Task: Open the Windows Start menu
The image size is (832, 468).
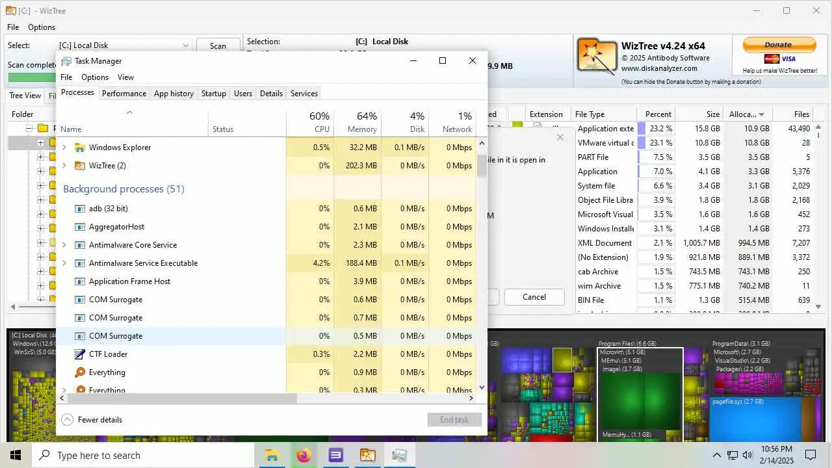Action: [16, 455]
